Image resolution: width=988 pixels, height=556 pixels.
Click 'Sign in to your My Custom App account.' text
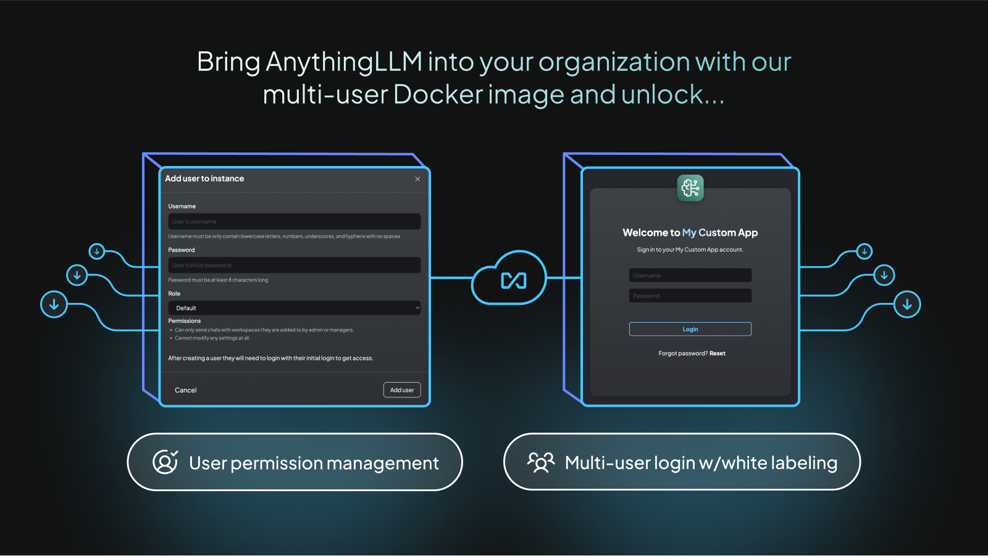[x=690, y=250]
